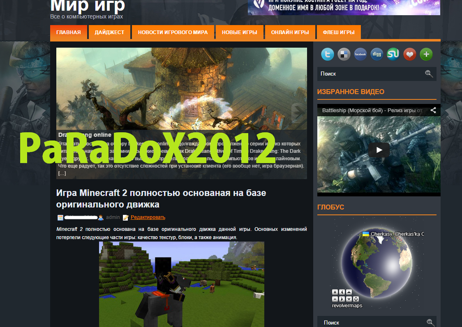462x327 pixels.
Task: Click the pencil edit icon next to Редактировать
Action: [125, 218]
